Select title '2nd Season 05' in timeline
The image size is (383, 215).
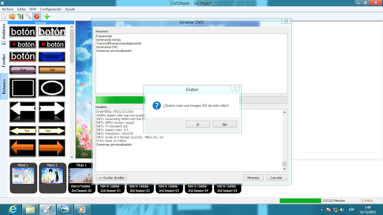click(x=227, y=189)
